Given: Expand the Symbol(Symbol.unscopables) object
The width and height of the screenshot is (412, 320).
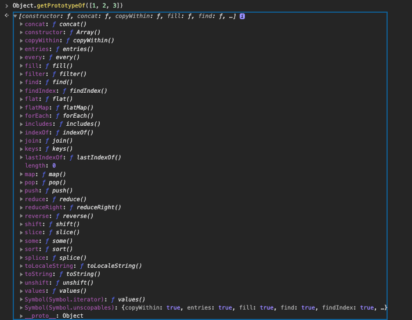Looking at the screenshot, I should point(21,308).
